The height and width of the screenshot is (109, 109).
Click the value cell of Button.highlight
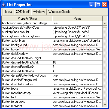pyautogui.click(x=77, y=106)
